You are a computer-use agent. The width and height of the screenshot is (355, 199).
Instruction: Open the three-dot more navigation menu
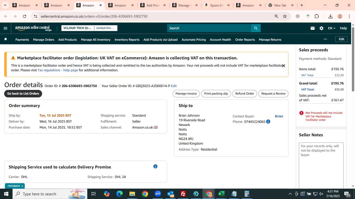tap(325, 39)
